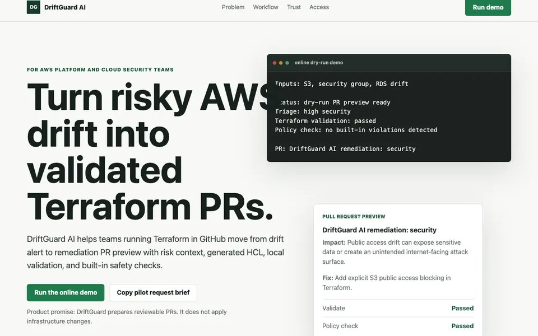Screen dimensions: 538x336
Task: Select the 'online dry-run demo' terminal title
Action: click(319, 62)
